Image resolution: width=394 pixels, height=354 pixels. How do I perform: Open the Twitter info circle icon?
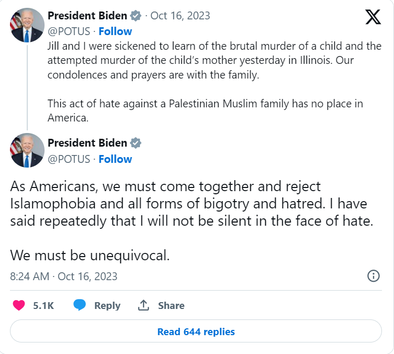(373, 276)
